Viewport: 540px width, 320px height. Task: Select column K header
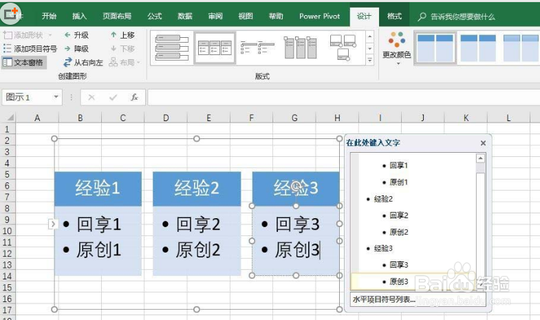[466, 118]
